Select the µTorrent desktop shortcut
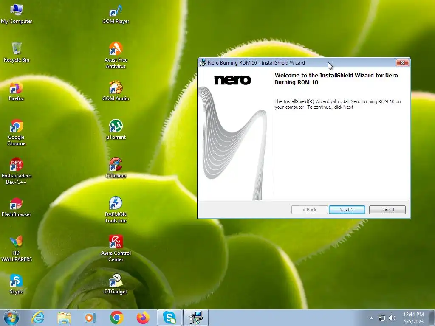 tap(116, 130)
